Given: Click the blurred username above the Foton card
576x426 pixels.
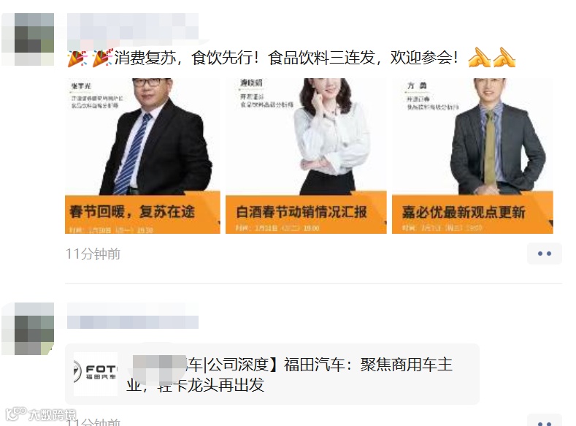Looking at the screenshot, I should tap(133, 316).
